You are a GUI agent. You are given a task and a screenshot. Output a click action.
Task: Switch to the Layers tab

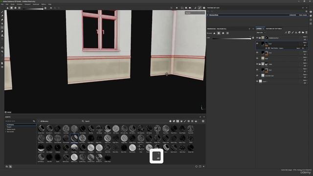pos(259,29)
